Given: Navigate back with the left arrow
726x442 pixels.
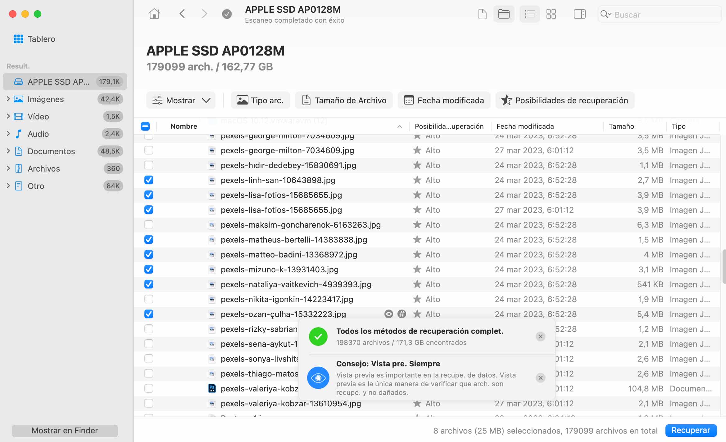Looking at the screenshot, I should click(x=182, y=14).
